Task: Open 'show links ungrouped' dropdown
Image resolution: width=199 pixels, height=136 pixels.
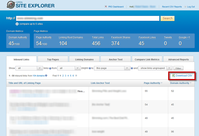Action: pyautogui.click(x=155, y=68)
